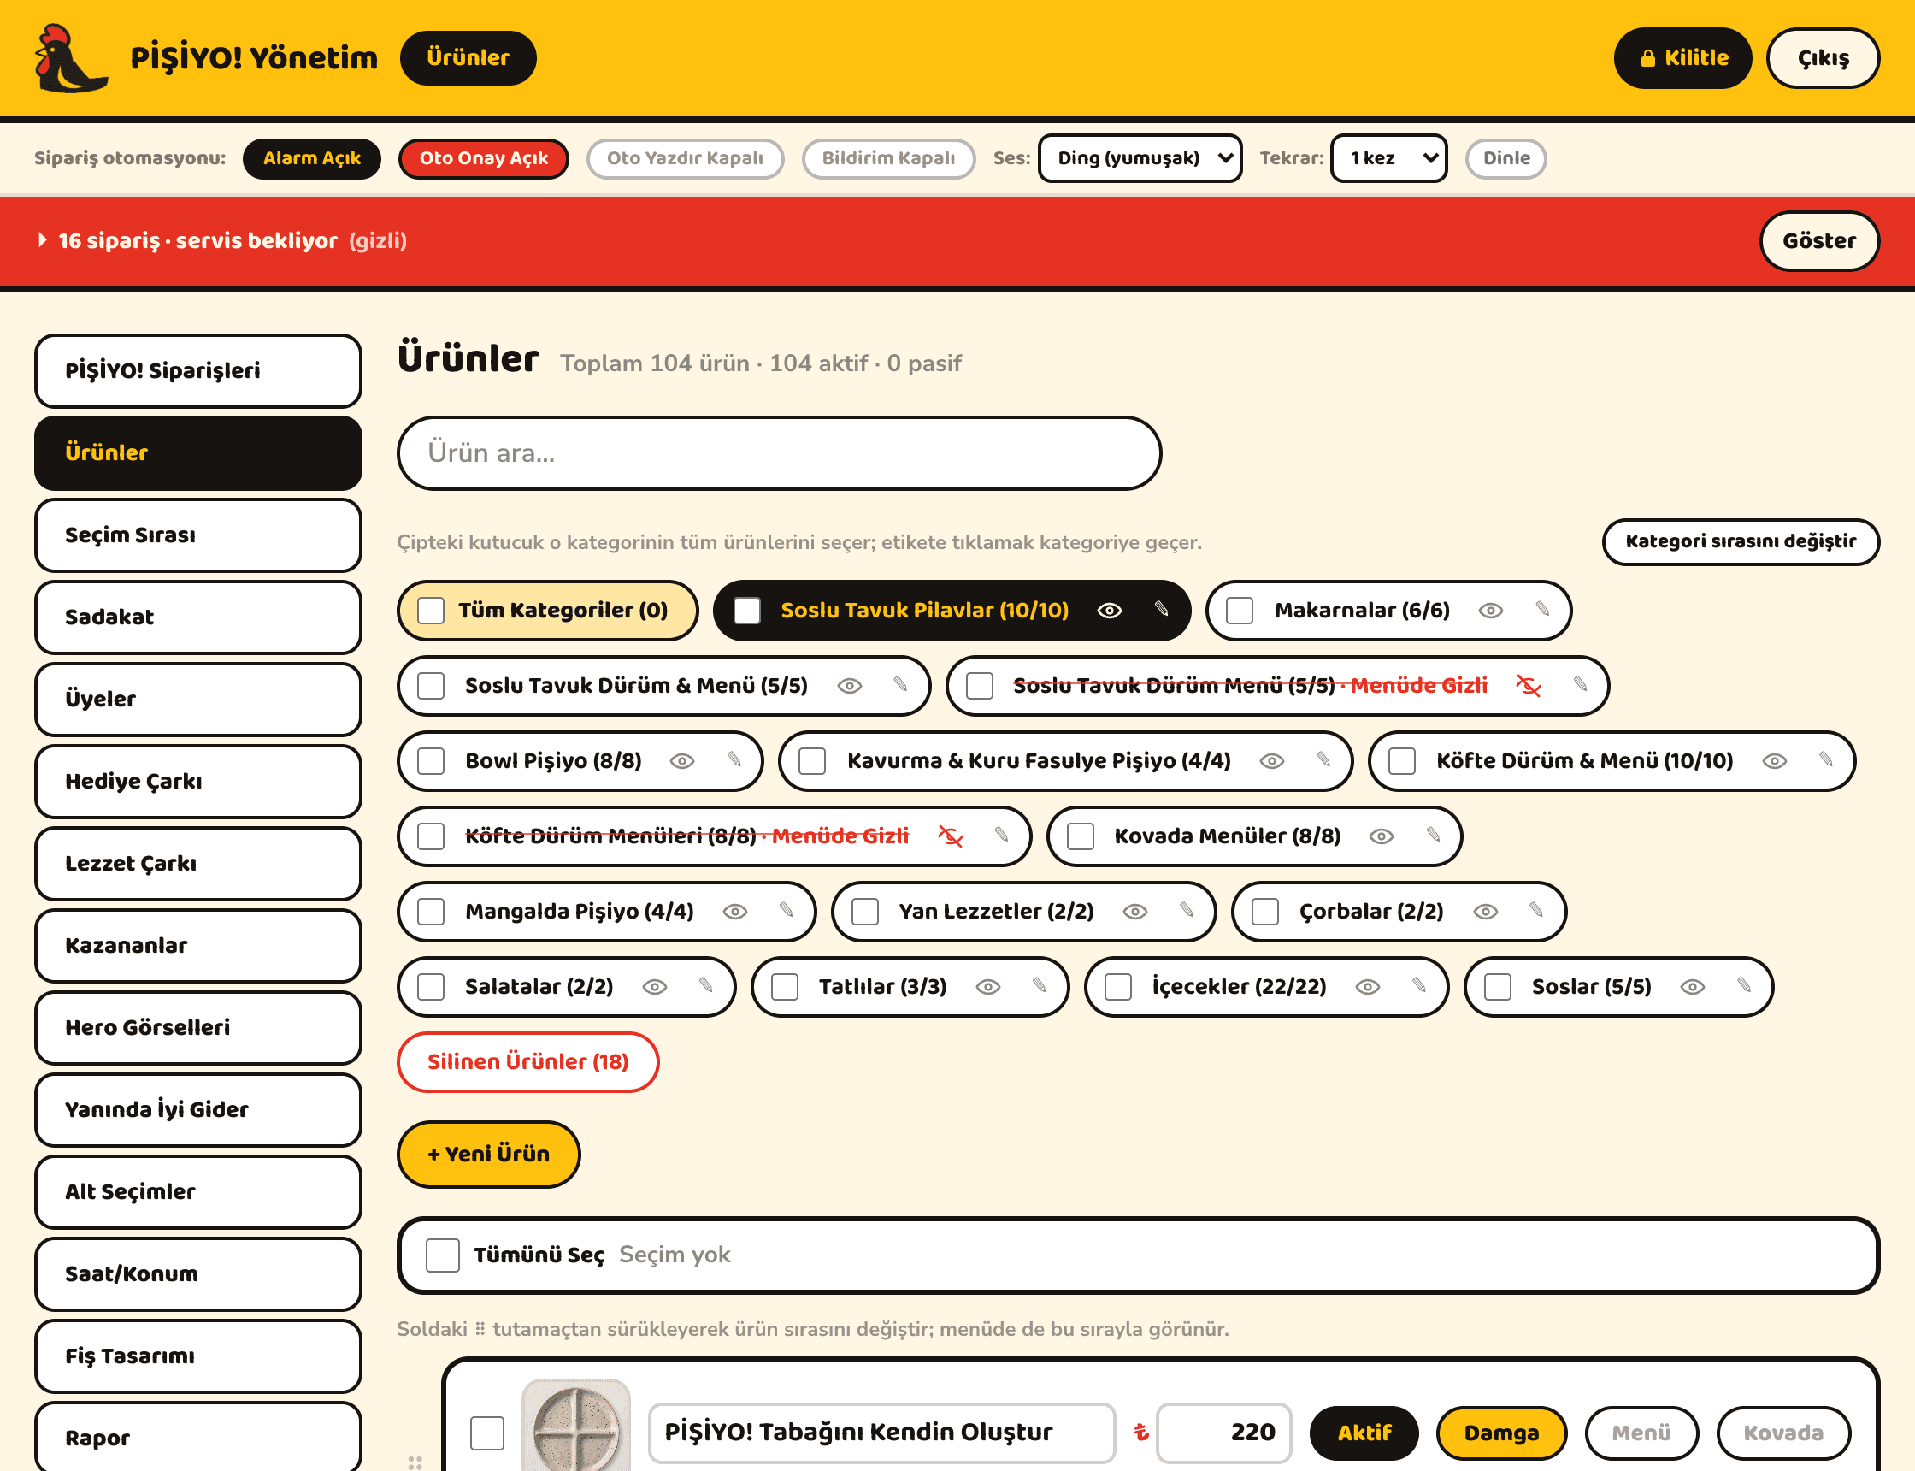Viewport: 1915px width, 1471px height.
Task: Check the İçecekler category checkbox
Action: [1117, 987]
